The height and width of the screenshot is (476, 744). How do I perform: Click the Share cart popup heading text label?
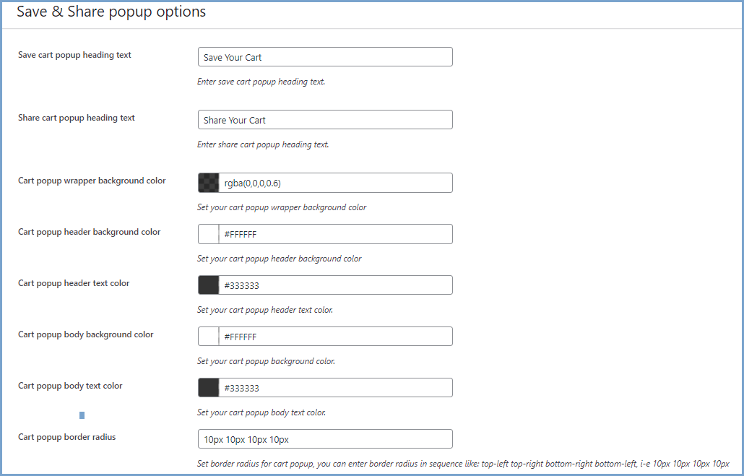pyautogui.click(x=77, y=118)
